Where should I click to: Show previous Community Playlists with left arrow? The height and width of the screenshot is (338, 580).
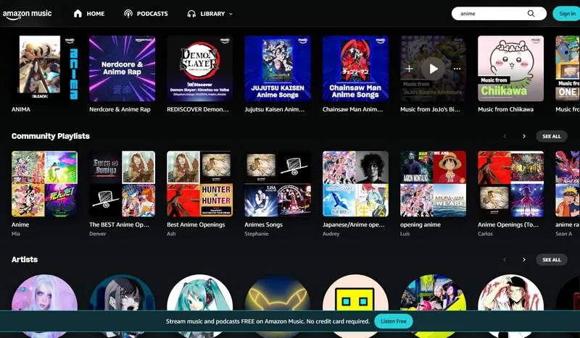click(505, 136)
